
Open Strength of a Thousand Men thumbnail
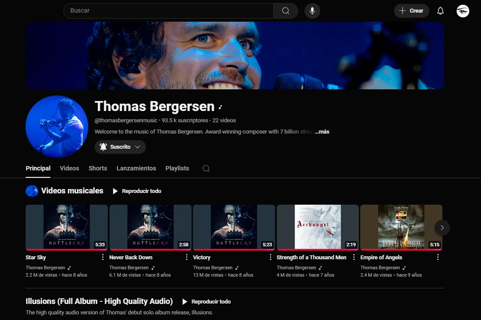318,227
